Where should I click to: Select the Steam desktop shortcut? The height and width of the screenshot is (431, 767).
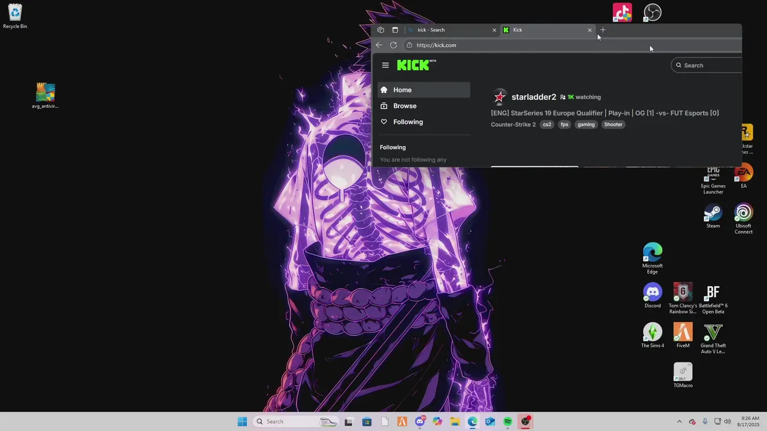713,216
